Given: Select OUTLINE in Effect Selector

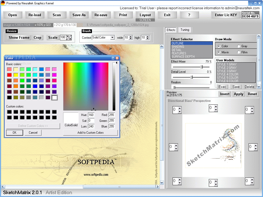Looking at the screenshot, I should (x=192, y=43).
